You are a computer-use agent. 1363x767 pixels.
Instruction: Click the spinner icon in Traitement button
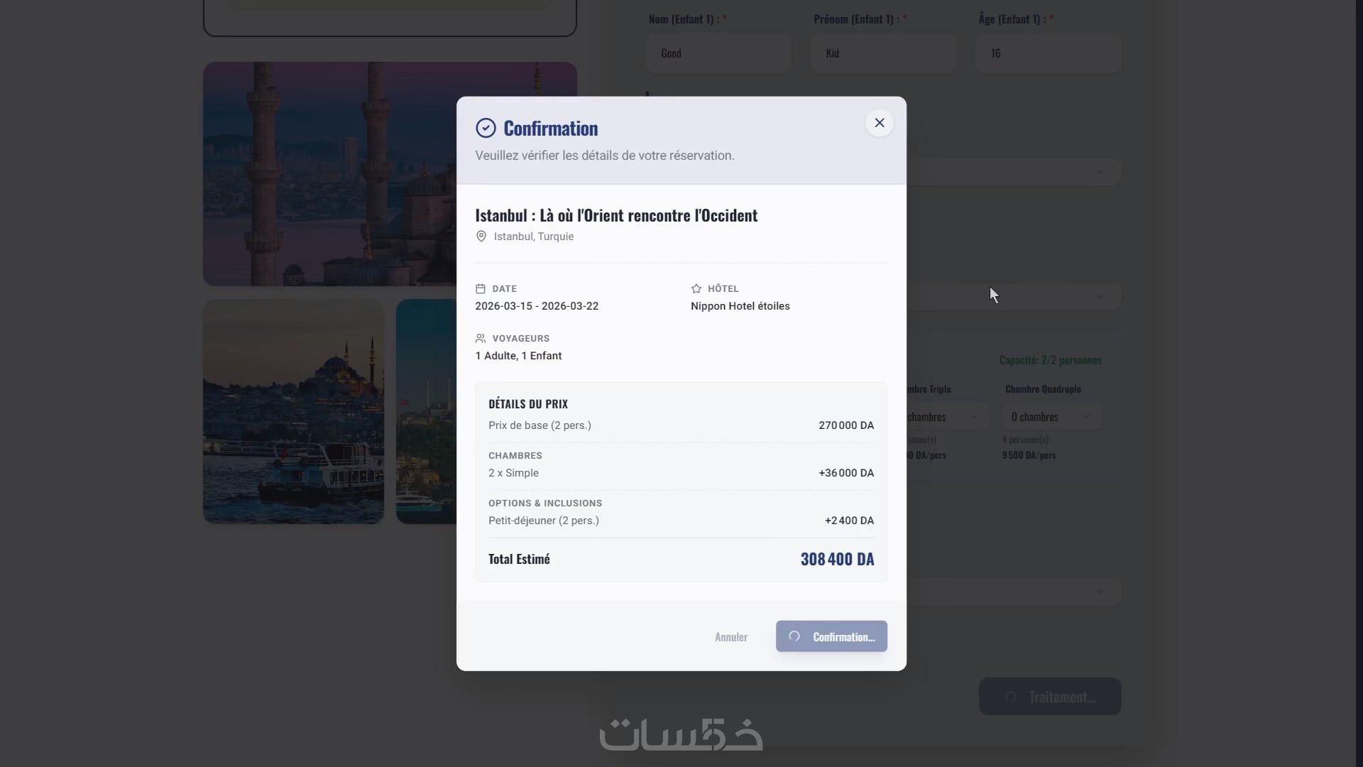pos(1010,697)
